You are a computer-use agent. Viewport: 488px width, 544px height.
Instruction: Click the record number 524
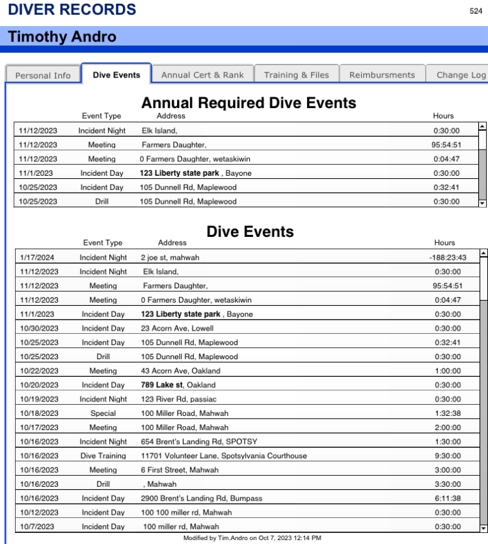click(476, 11)
